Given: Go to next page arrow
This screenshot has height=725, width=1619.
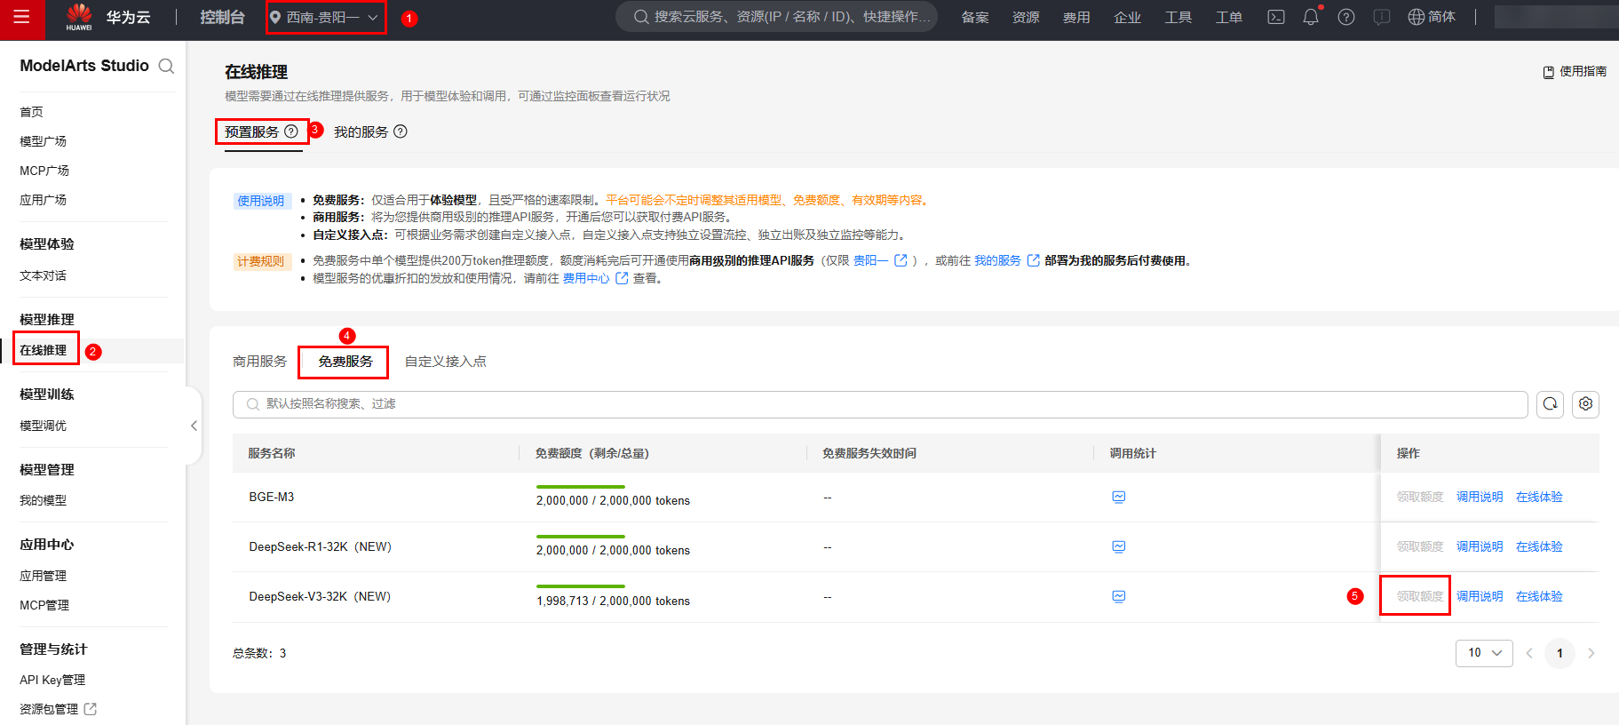Looking at the screenshot, I should 1591,653.
